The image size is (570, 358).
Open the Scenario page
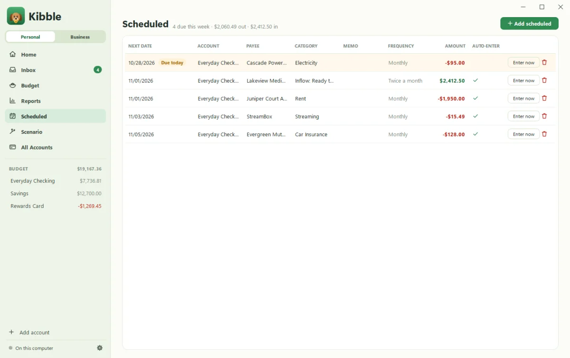pyautogui.click(x=56, y=132)
